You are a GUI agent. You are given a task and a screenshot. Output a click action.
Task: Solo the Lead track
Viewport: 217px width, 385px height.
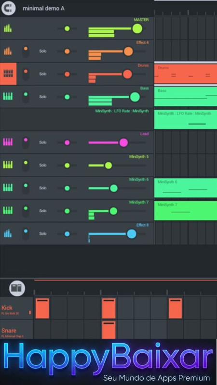[43, 142]
